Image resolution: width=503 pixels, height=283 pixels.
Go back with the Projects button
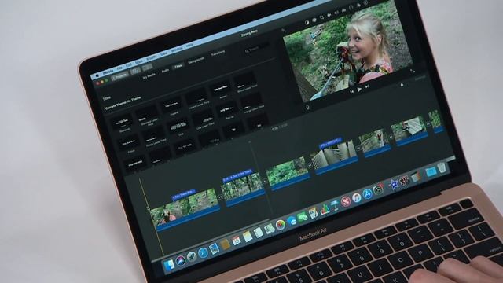pos(120,77)
